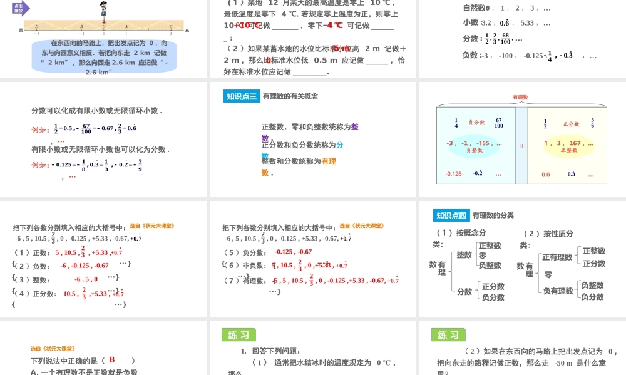Click the heading 有理数的分类

(493, 216)
